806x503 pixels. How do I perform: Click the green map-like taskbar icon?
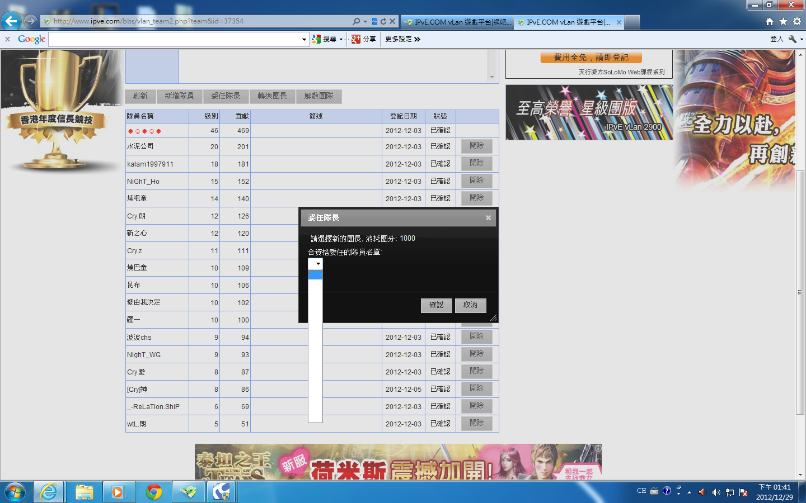coord(189,492)
